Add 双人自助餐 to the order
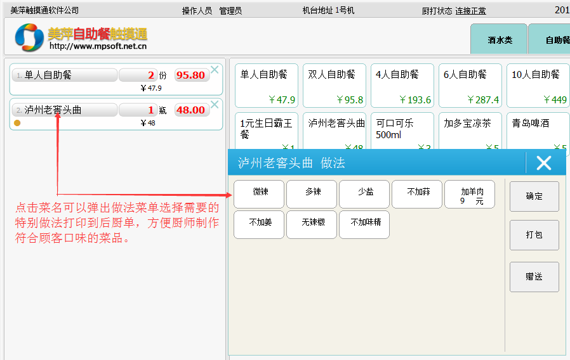Image resolution: width=570 pixels, height=360 pixels. (x=334, y=86)
